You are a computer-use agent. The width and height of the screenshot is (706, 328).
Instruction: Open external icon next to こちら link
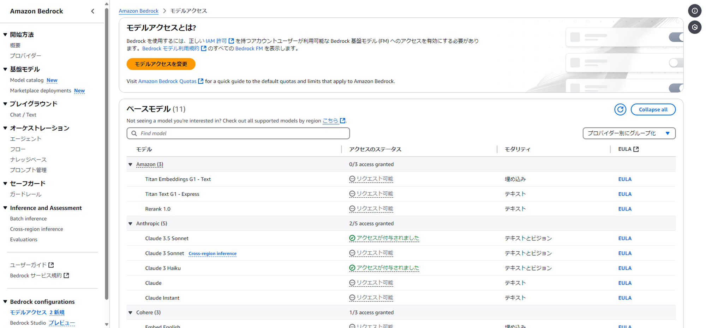pos(342,121)
